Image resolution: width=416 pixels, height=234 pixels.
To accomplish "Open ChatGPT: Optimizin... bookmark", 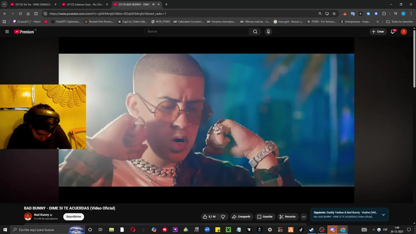I will tap(65, 22).
